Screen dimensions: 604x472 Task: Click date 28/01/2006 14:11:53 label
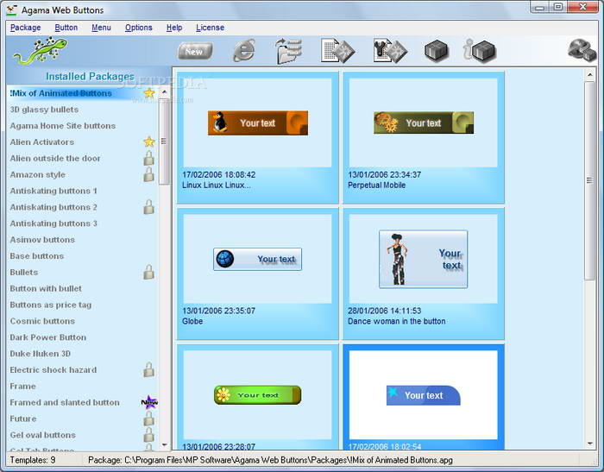385,311
